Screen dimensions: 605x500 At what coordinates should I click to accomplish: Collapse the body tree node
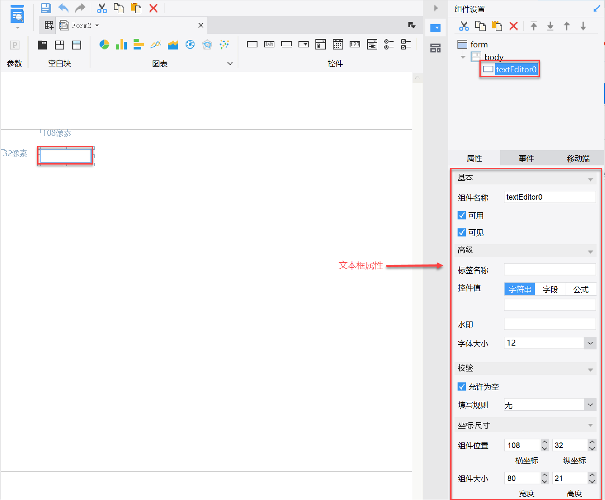pyautogui.click(x=463, y=57)
